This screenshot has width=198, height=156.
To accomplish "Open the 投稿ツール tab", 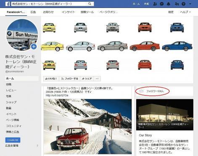I will click(87, 12).
